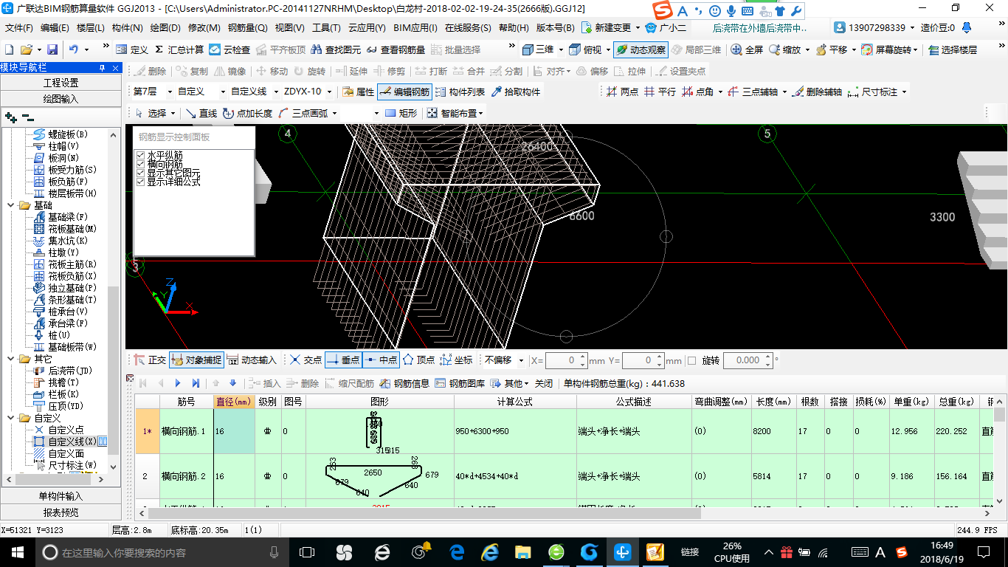The height and width of the screenshot is (567, 1008).
Task: Uncheck 水平纵筋 display checkbox
Action: (x=141, y=156)
